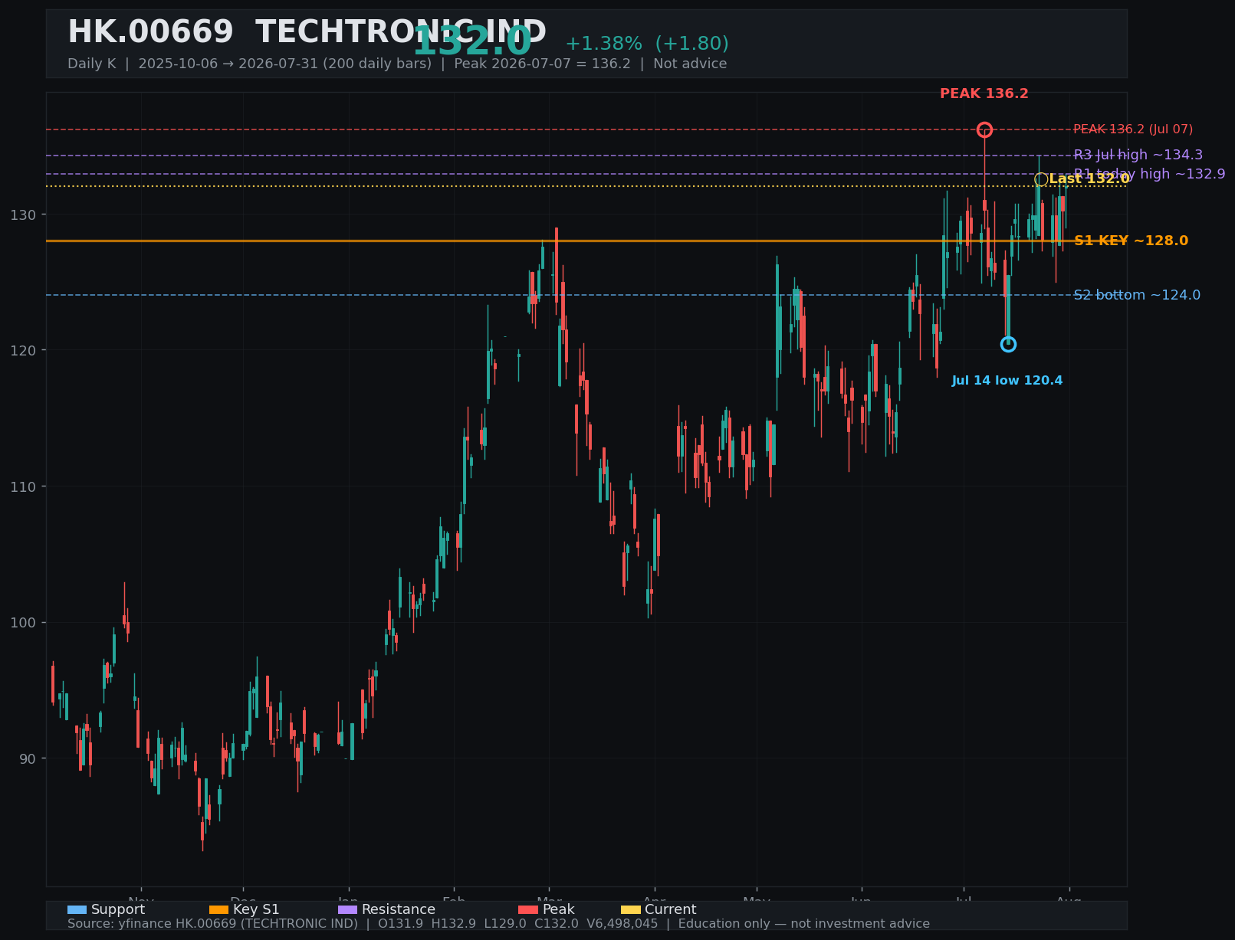The height and width of the screenshot is (940, 1235).
Task: Click the red Peak legend swatch
Action: (528, 909)
